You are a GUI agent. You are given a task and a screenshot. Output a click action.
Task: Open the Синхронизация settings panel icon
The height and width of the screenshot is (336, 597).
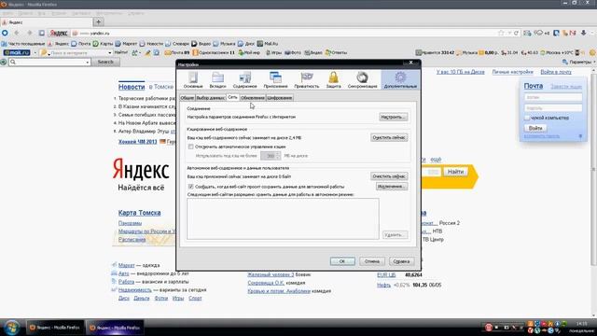pos(362,80)
